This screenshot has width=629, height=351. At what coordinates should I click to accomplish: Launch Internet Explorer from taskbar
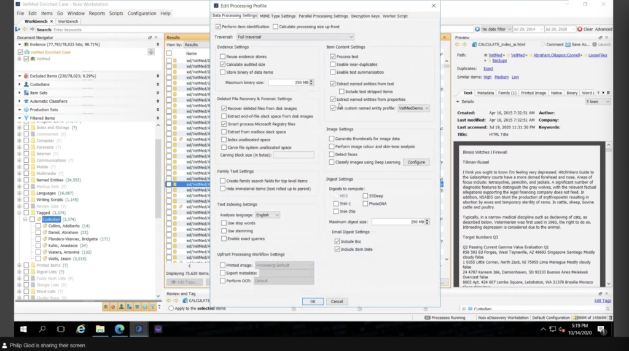click(x=80, y=329)
